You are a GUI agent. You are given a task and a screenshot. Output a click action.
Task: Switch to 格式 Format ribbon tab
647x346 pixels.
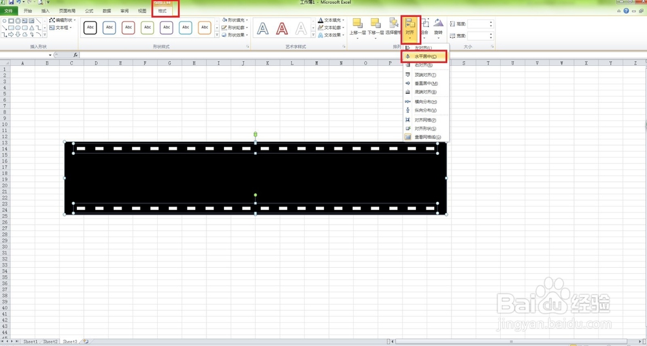point(162,11)
